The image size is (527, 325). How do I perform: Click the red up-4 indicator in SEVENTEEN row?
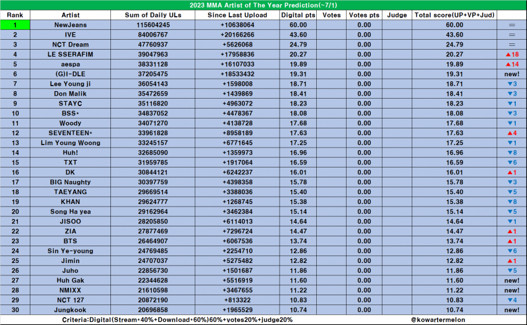click(x=512, y=133)
